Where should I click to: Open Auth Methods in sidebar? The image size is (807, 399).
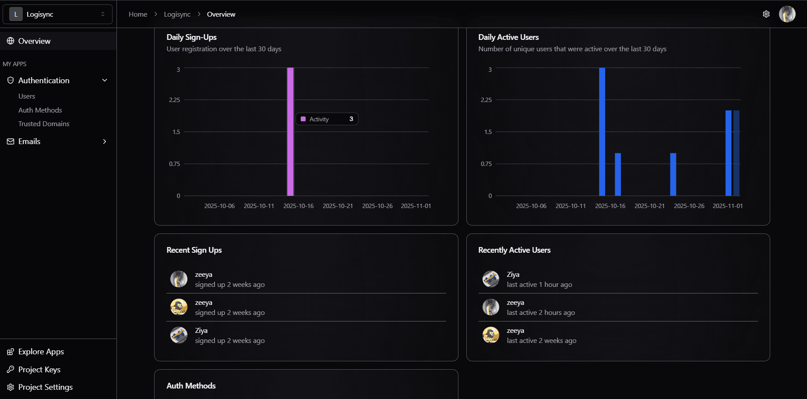pyautogui.click(x=40, y=110)
